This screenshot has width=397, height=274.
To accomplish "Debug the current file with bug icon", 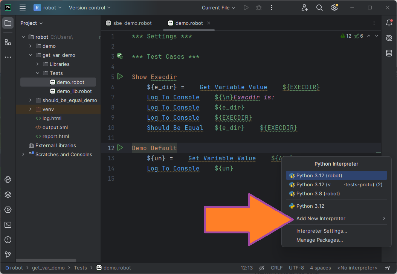I will pos(258,8).
